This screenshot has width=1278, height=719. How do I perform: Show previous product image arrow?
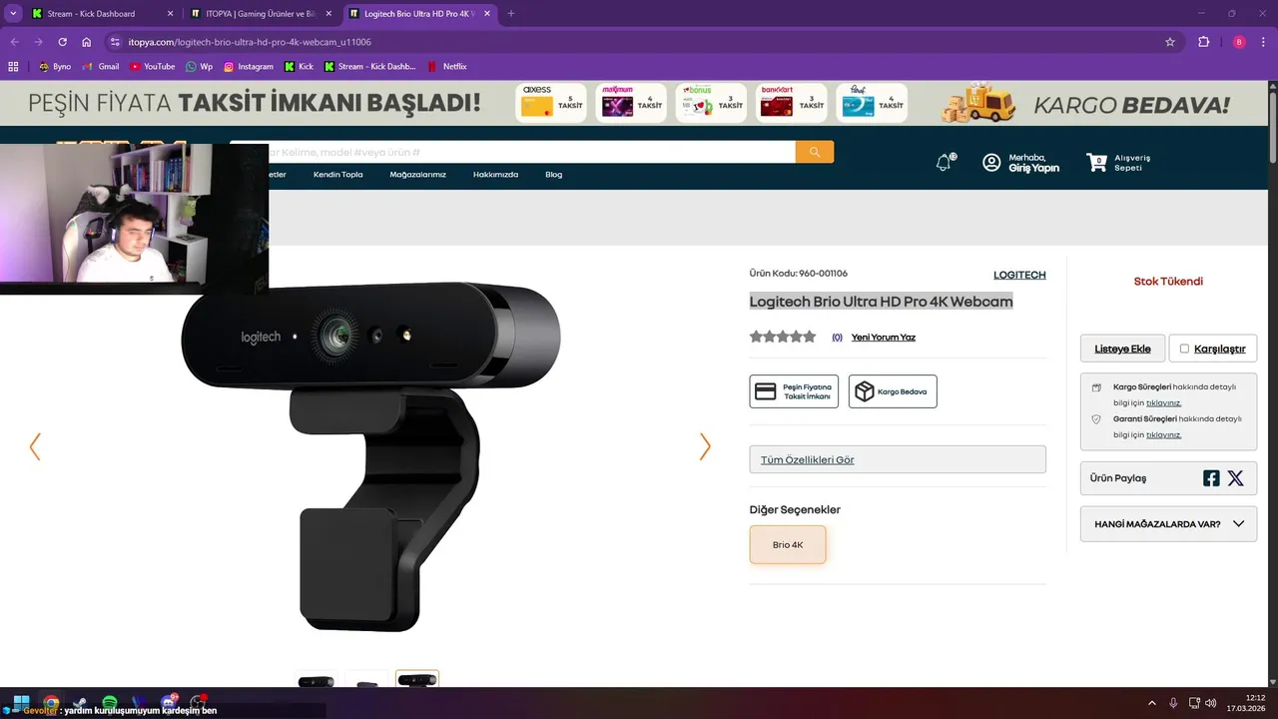35,446
